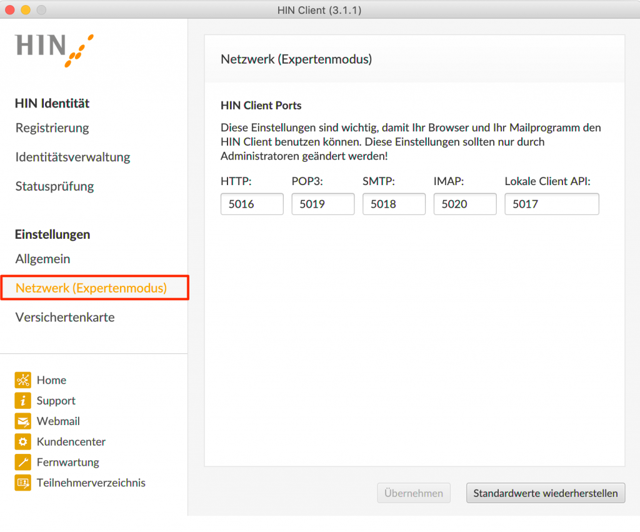Click the Webmail envelope icon
Viewport: 640px width, 532px height.
[23, 421]
